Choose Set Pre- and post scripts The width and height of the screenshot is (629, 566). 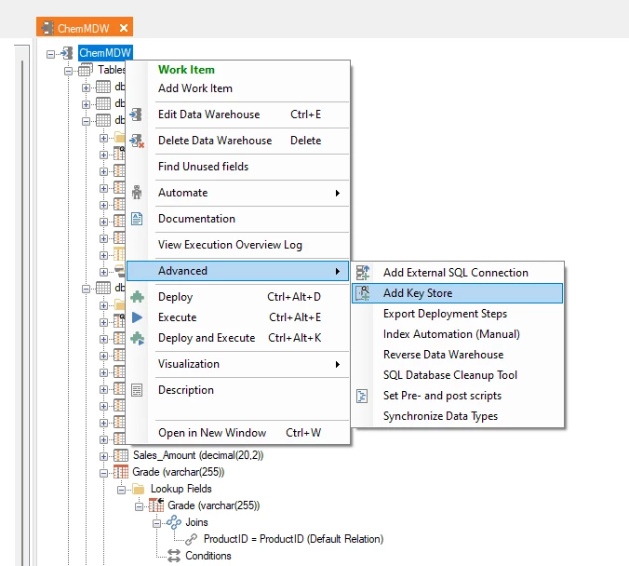pos(457,396)
